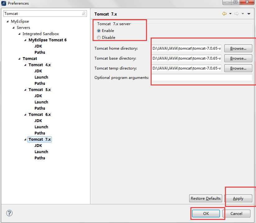This screenshot has width=256, height=223.
Task: Collapse the MyEclipse tree node
Action: [7, 21]
